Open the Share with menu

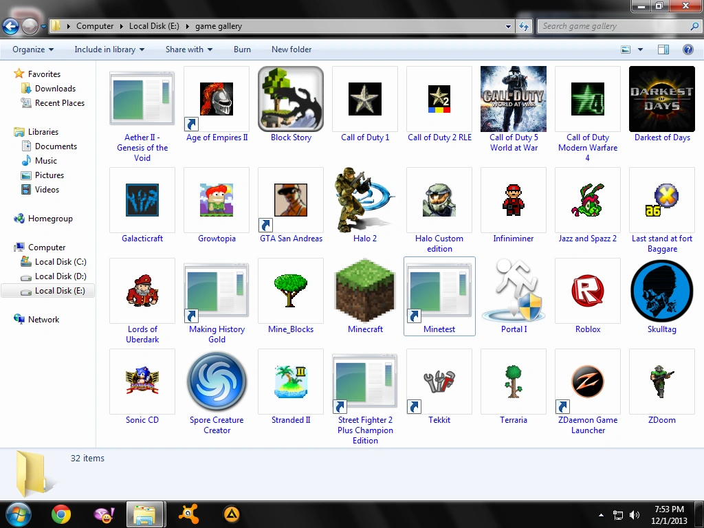188,49
